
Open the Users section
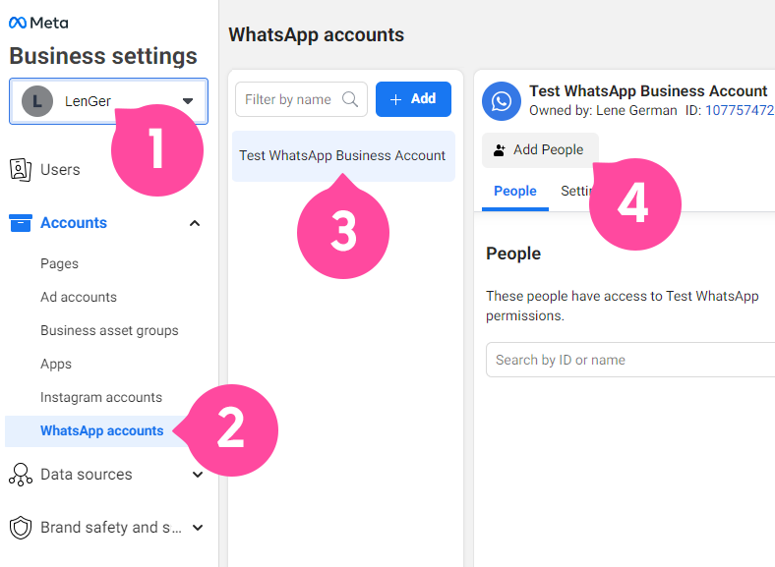click(60, 170)
